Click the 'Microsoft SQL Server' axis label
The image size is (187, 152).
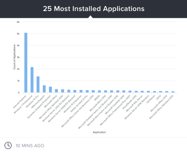tap(134, 103)
